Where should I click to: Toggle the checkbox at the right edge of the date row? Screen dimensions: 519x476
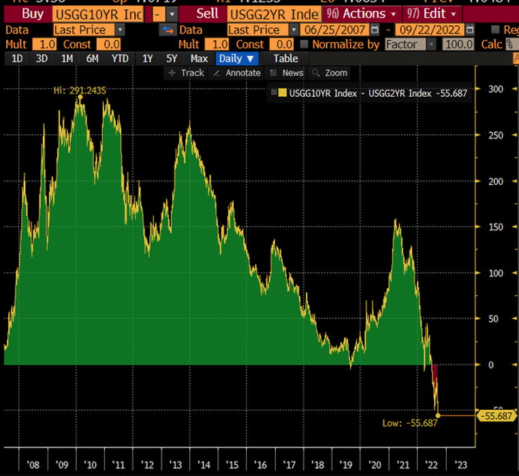click(x=495, y=30)
